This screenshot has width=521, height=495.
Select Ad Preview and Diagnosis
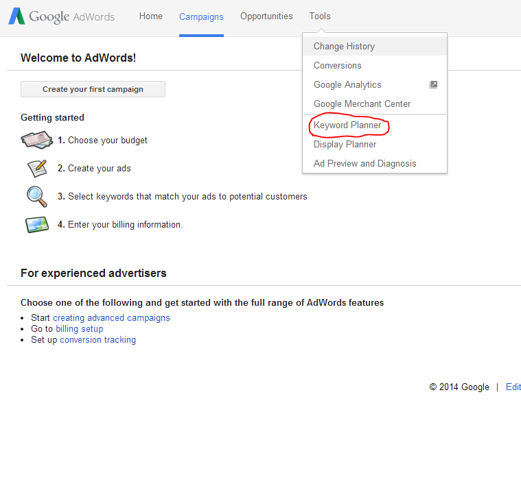(364, 164)
